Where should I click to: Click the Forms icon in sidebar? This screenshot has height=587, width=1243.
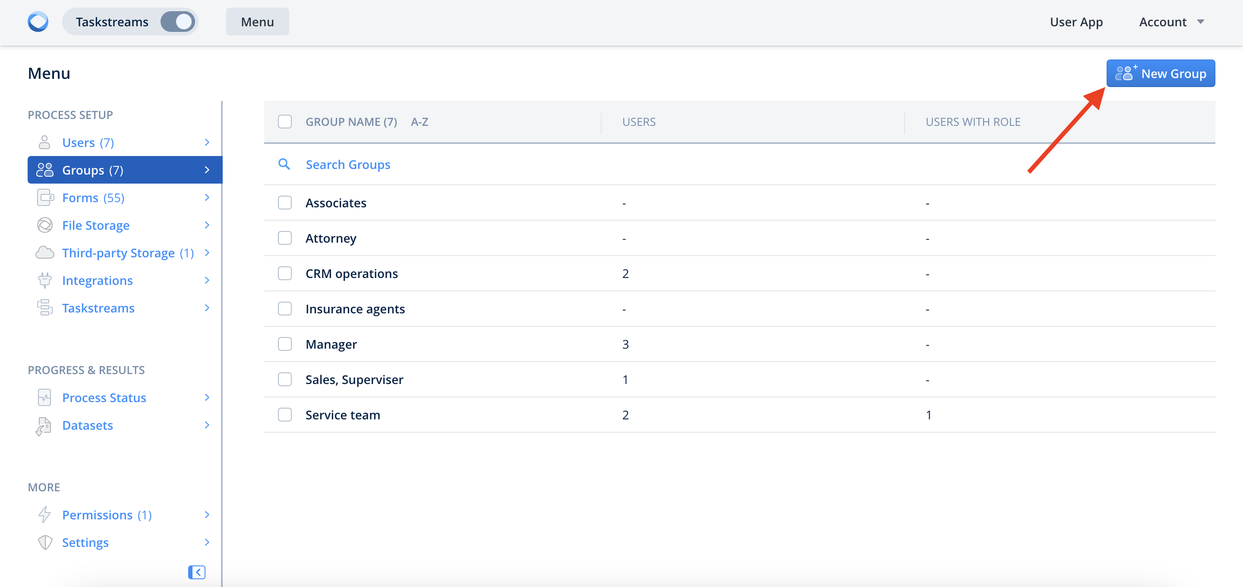coord(45,197)
